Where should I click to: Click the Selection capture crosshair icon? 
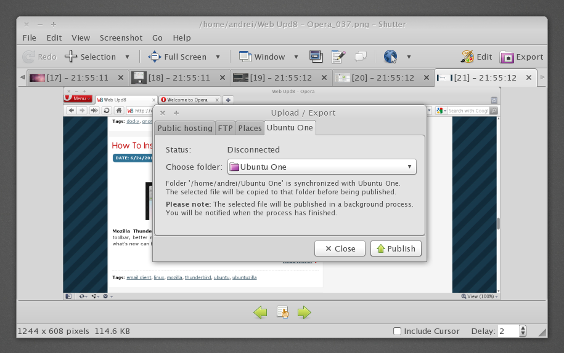click(x=71, y=57)
